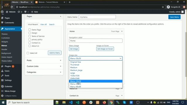Bookmark this page with star icon
Image resolution: width=187 pixels, height=105 pixels.
tap(163, 7)
